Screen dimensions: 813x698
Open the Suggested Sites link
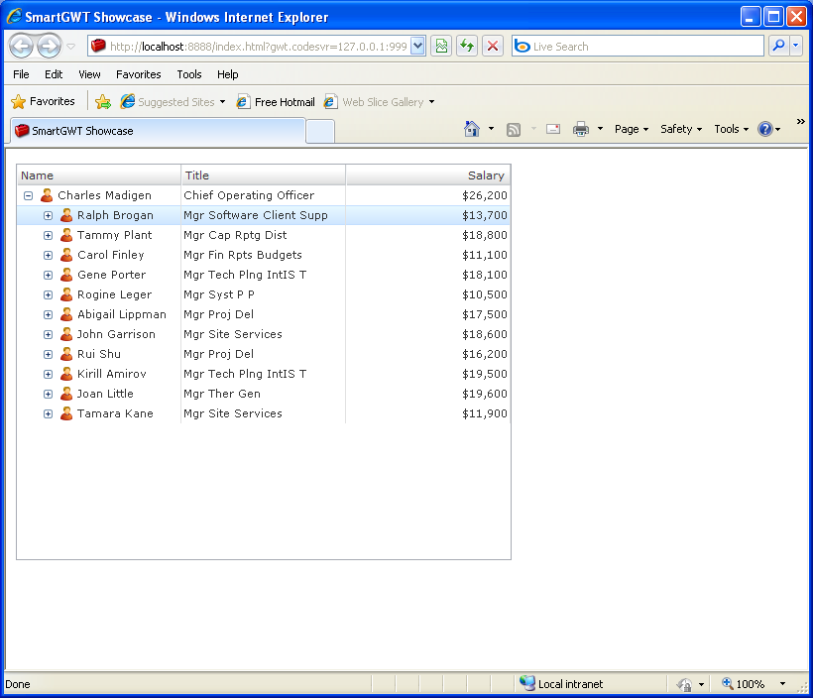173,102
